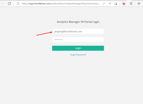View site information via the lock icon
Image resolution: width=143 pixels, height=104 pixels.
[x=18, y=4]
